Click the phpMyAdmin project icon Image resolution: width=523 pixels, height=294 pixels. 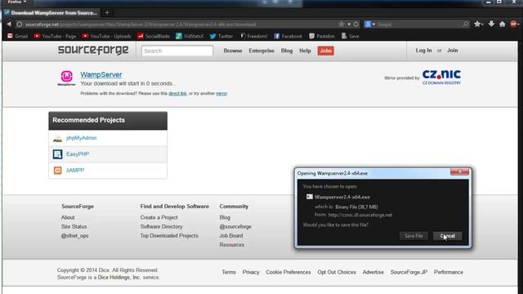[57, 138]
